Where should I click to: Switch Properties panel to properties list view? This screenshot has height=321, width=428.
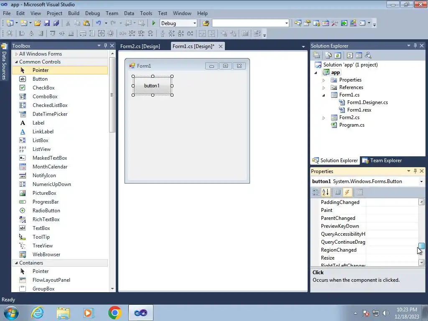[x=338, y=192]
